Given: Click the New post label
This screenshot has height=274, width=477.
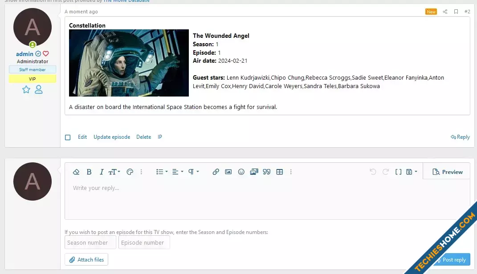Looking at the screenshot, I should point(431,12).
